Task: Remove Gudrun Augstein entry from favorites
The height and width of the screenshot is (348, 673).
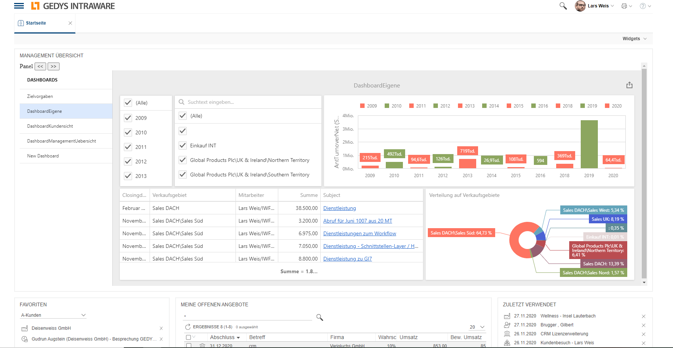Action: click(x=161, y=339)
